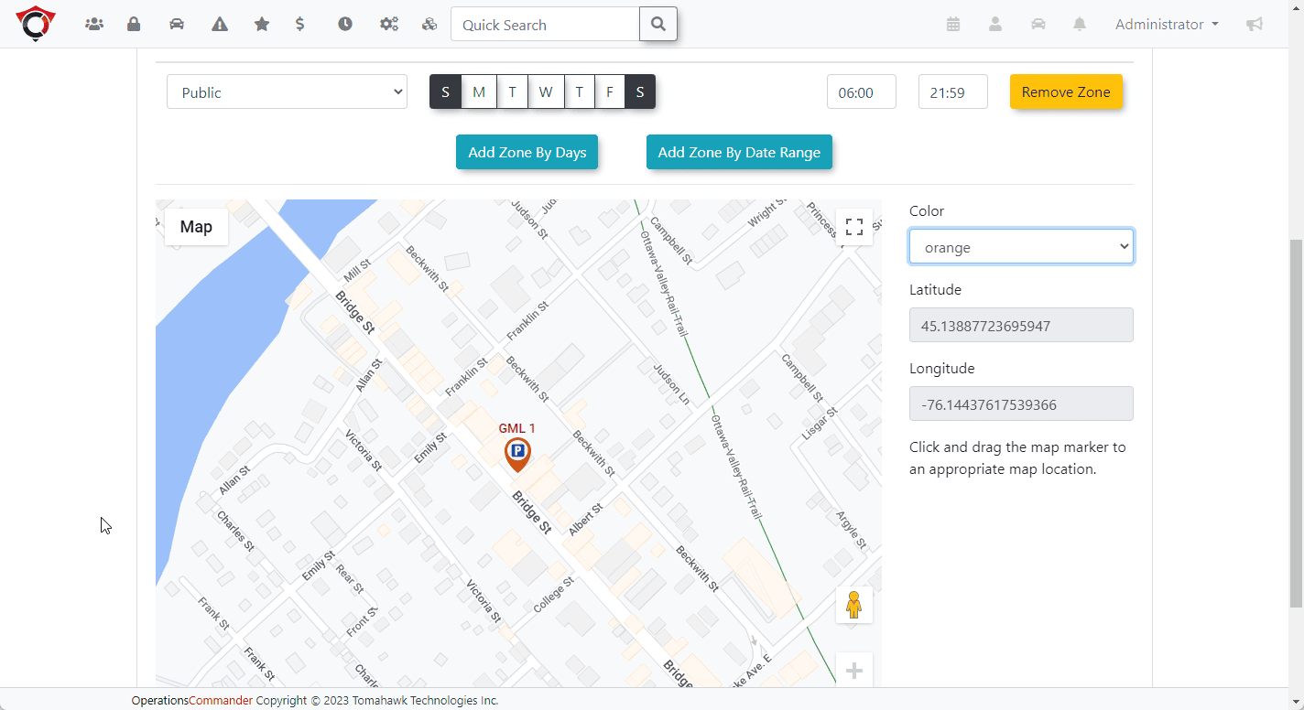Viewport: 1304px width, 710px height.
Task: Open the Public zone type dropdown
Action: [287, 92]
